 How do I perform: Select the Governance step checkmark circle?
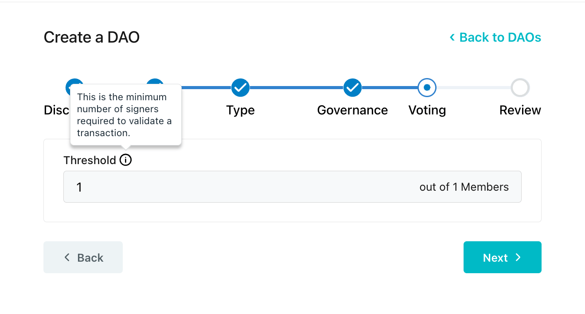tap(352, 88)
